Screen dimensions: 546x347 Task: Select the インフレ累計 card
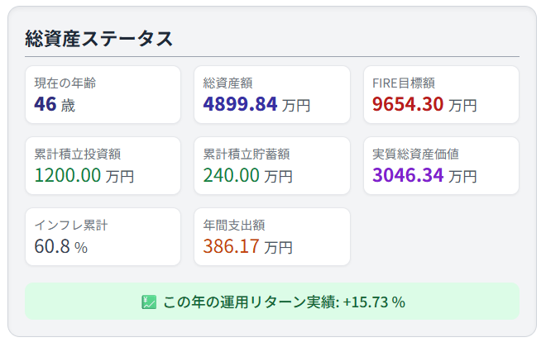[x=103, y=237]
